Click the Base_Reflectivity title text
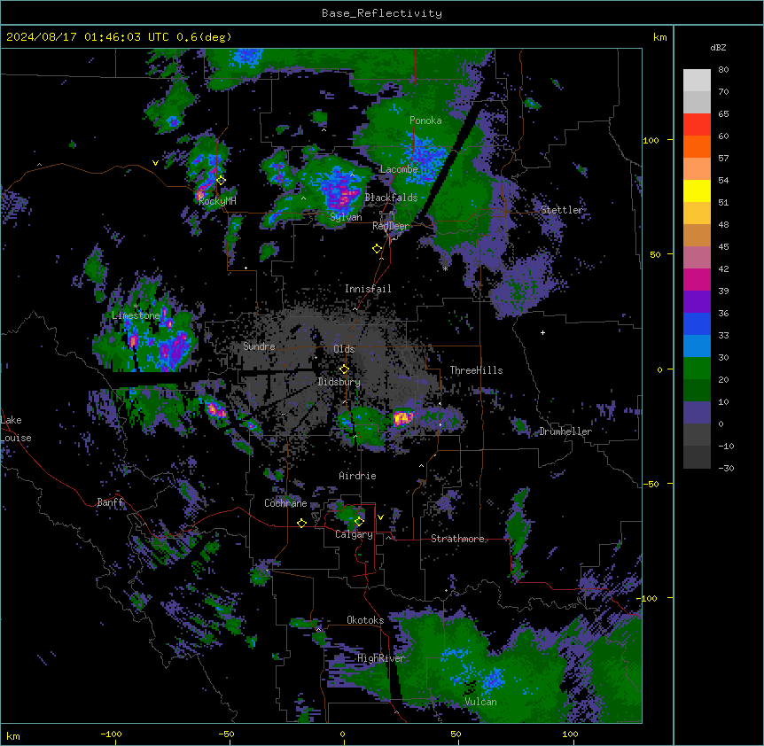Screen dimensions: 764x746 point(382,13)
